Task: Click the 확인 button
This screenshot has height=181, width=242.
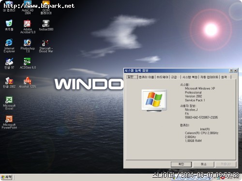Action: point(181,164)
